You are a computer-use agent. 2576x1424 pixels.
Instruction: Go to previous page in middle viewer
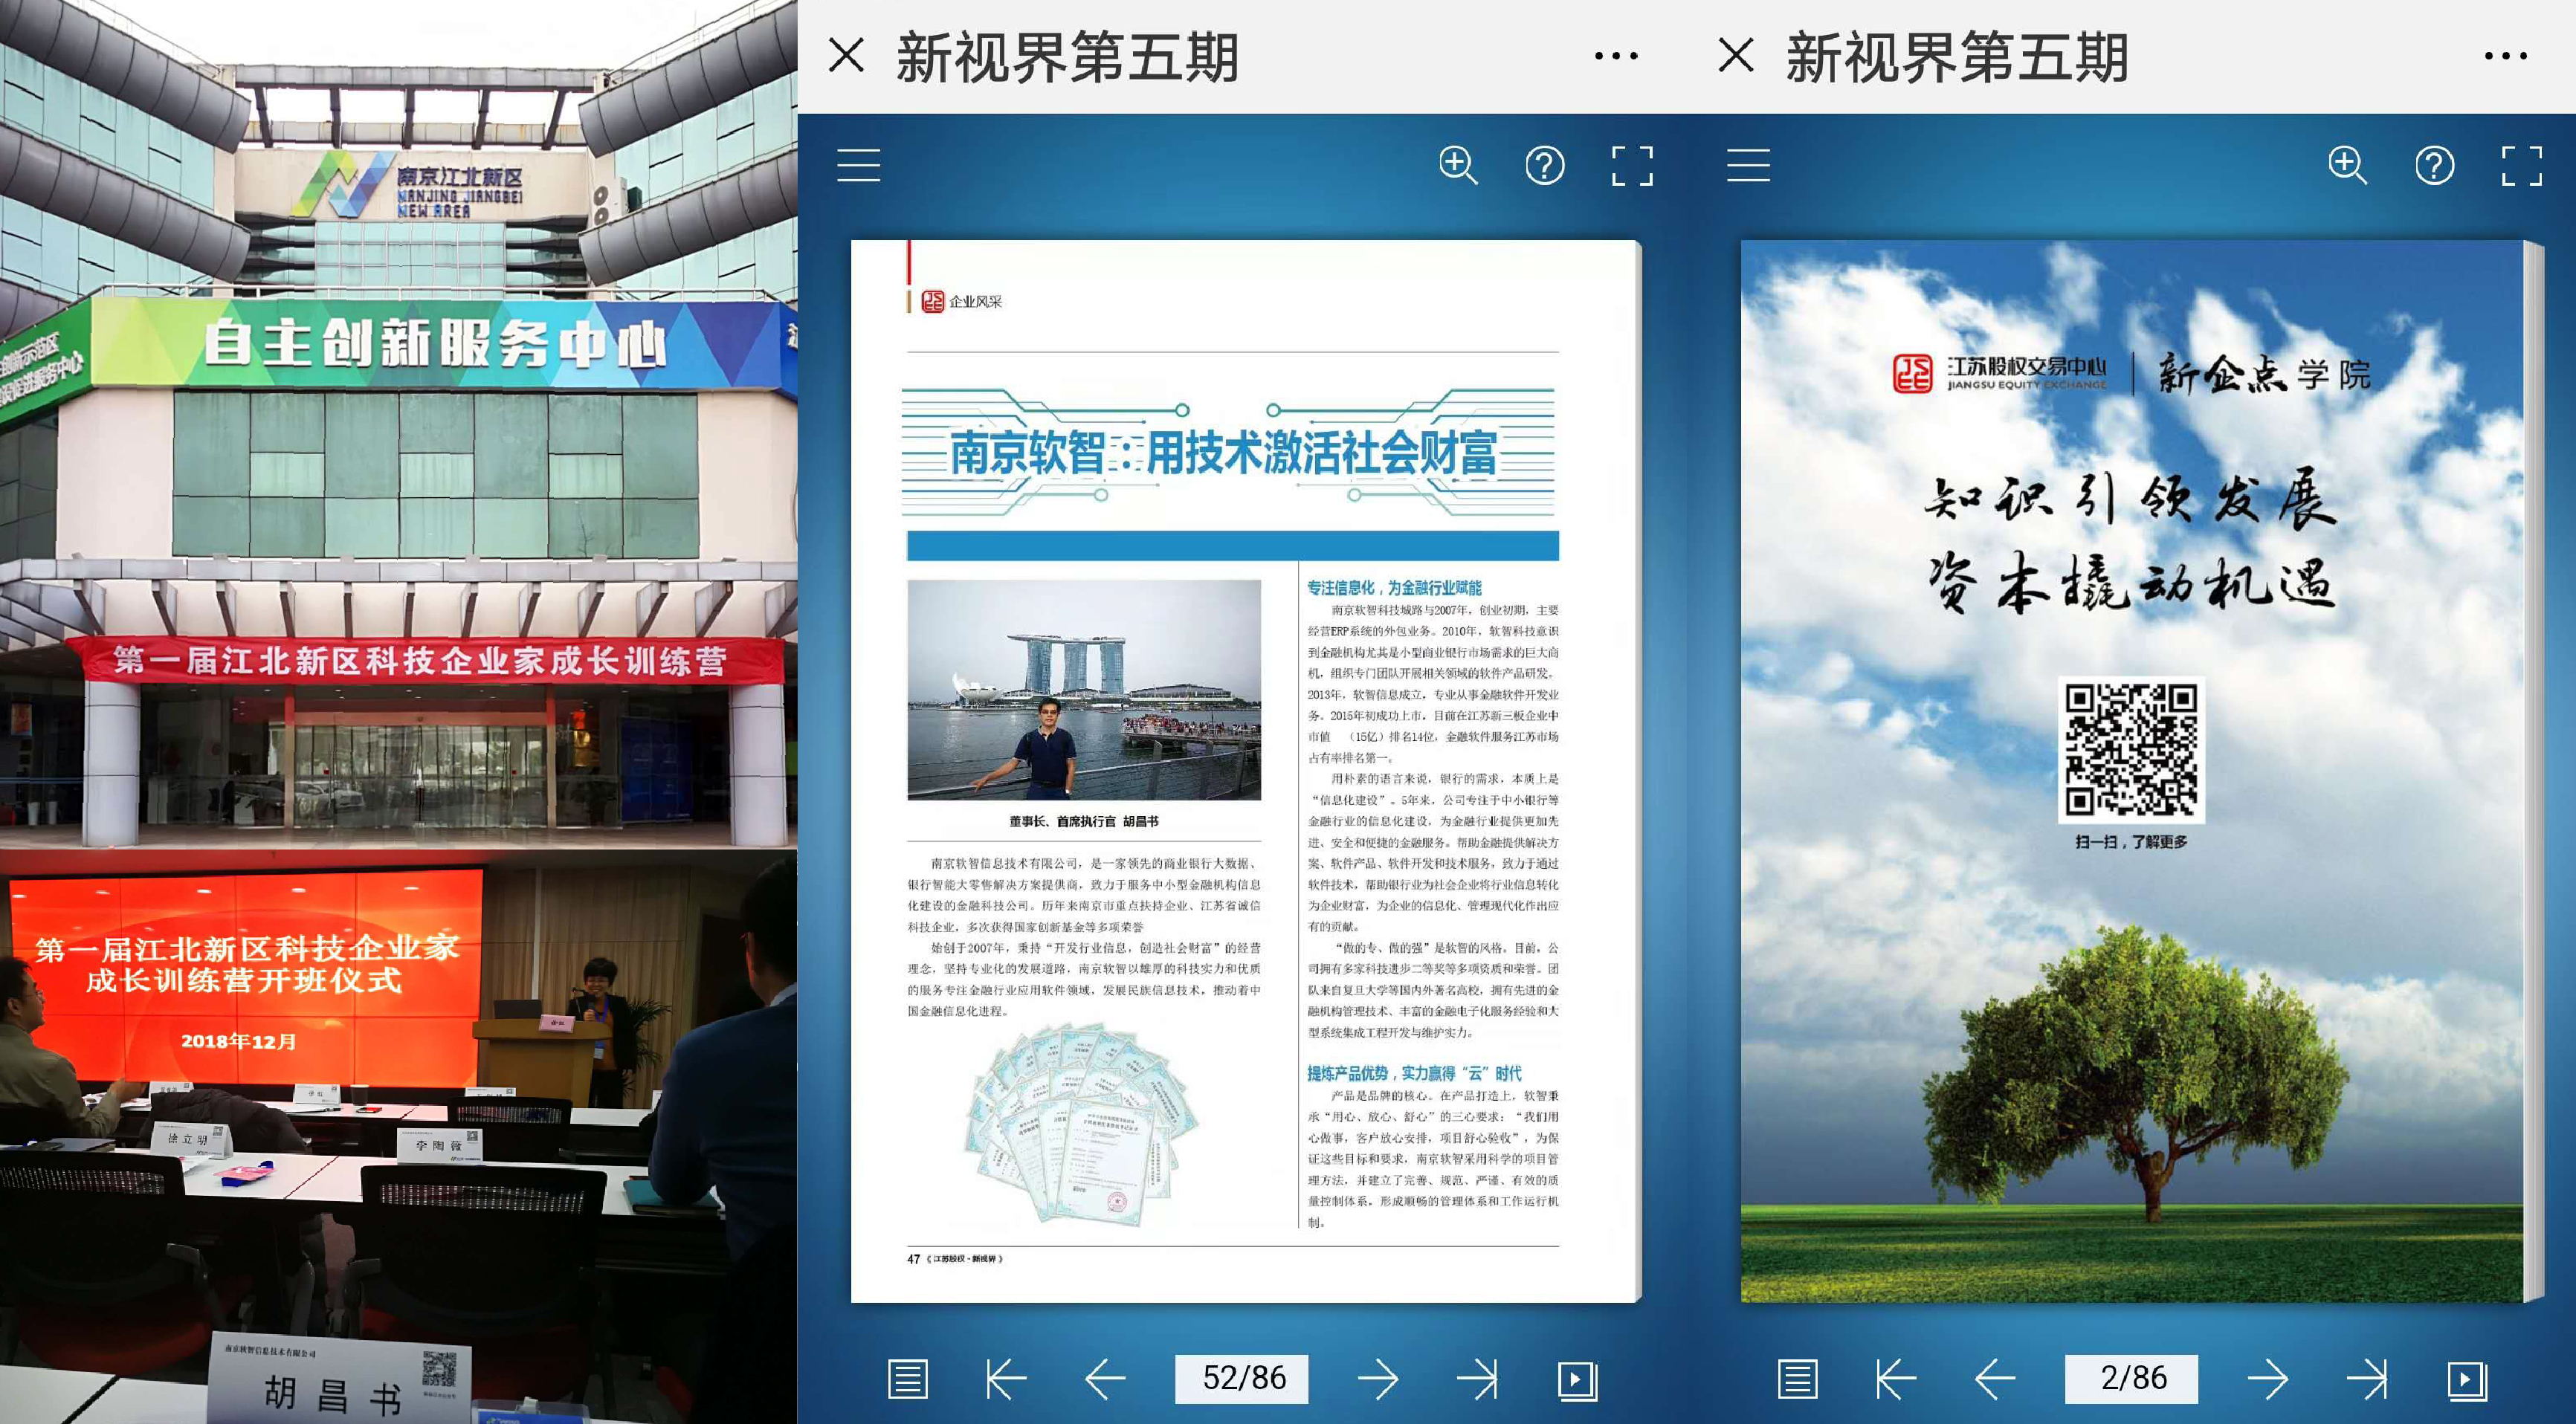click(x=1105, y=1379)
